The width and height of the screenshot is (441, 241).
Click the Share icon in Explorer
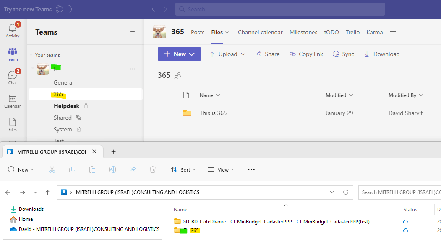point(133,169)
